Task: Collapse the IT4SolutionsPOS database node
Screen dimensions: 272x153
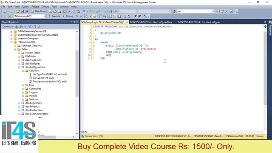Action: (11, 42)
